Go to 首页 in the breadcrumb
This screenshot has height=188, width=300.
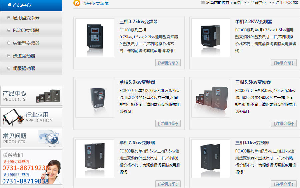click(x=237, y=2)
